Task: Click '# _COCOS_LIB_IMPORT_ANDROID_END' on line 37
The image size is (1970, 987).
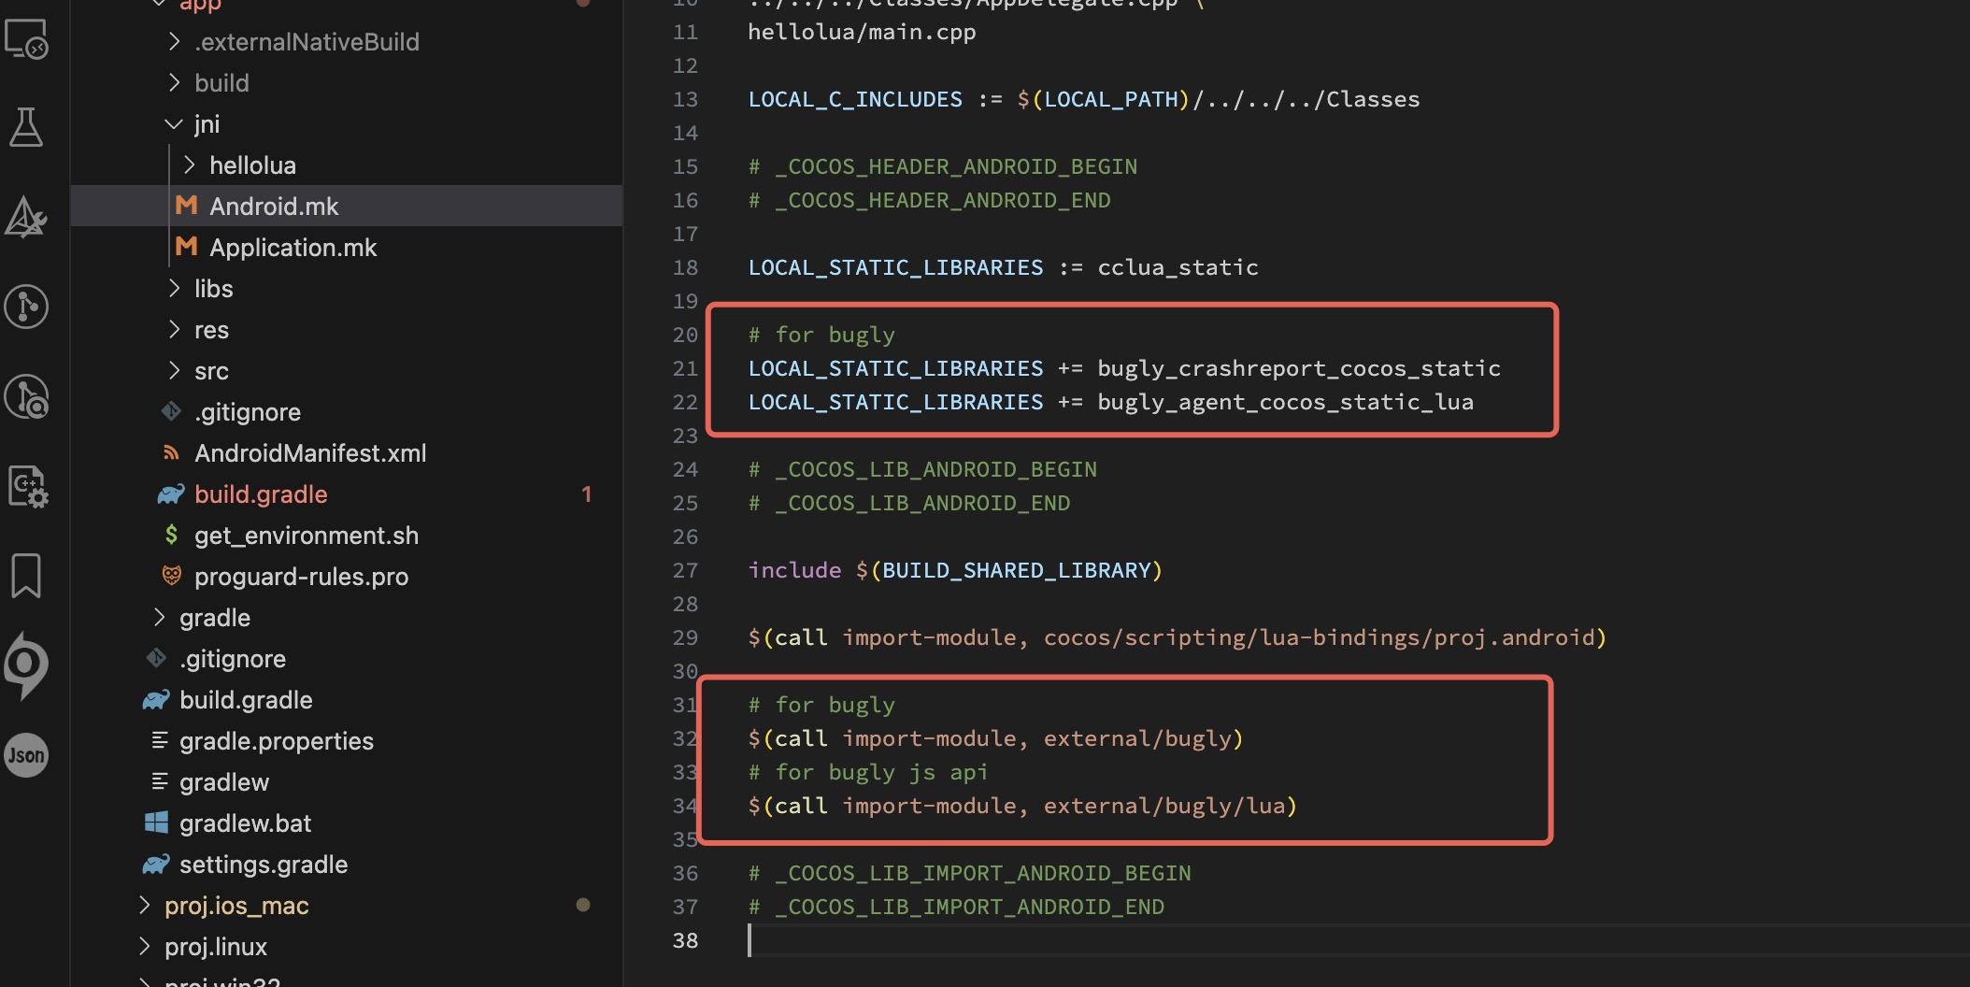Action: tap(956, 907)
